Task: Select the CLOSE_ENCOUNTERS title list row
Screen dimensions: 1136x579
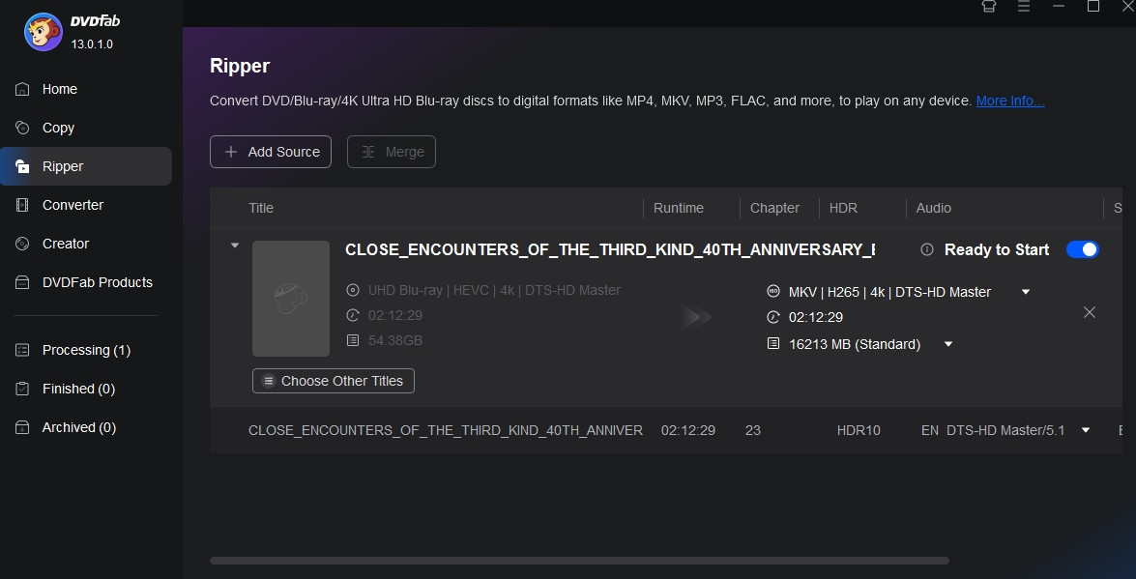Action: coord(666,430)
